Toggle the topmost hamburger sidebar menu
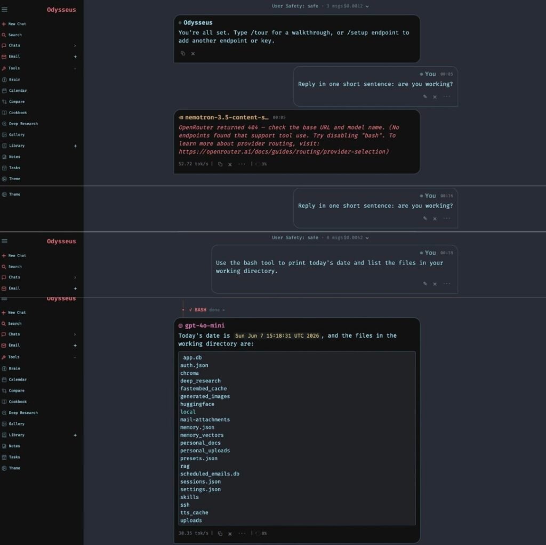 tap(4, 10)
